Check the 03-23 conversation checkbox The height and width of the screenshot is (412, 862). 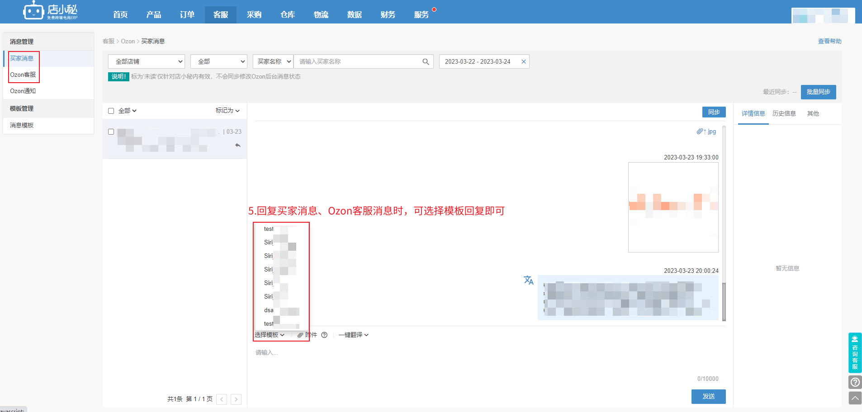point(111,132)
